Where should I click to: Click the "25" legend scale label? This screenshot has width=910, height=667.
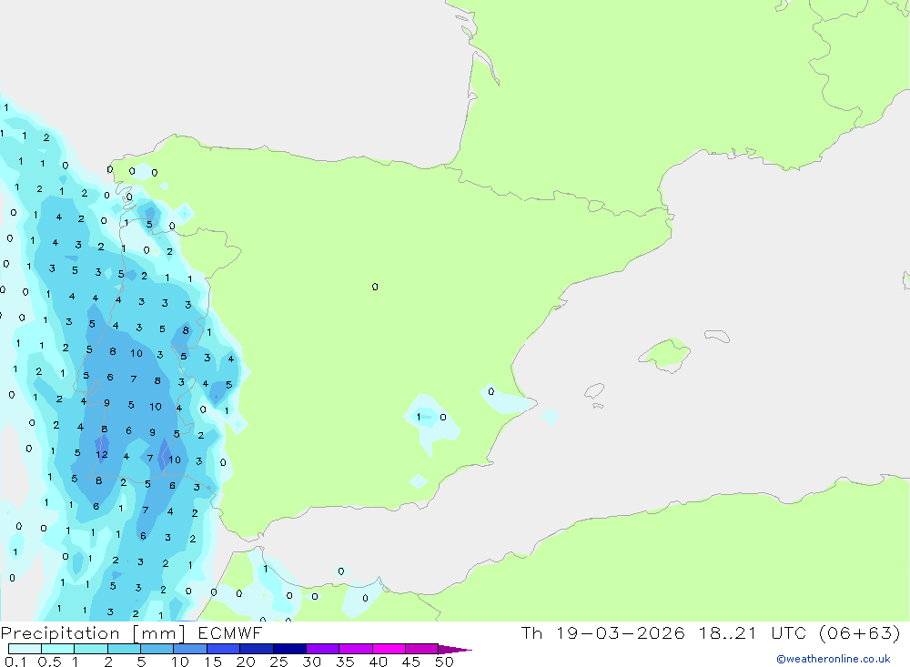point(278,662)
